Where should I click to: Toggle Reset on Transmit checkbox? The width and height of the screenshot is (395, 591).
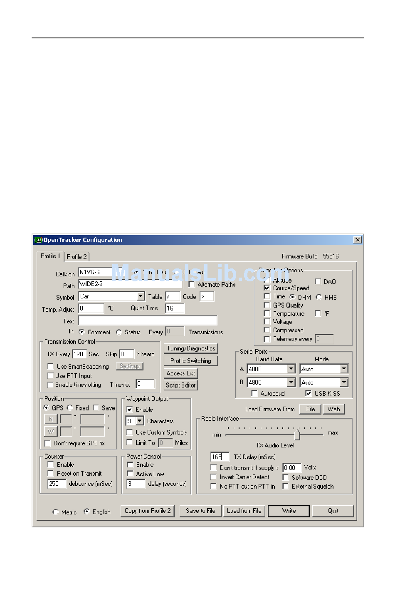click(51, 473)
